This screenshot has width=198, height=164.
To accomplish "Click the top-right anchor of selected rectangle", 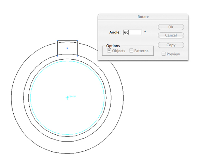I will (x=77, y=41).
